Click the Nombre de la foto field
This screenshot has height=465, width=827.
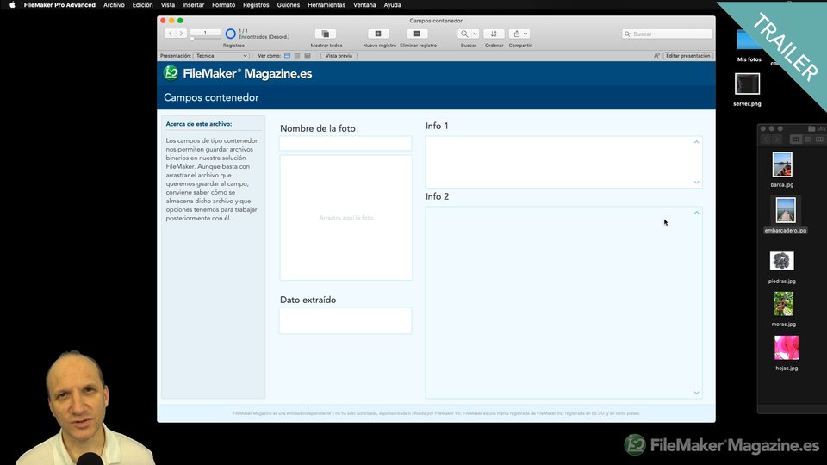click(x=345, y=144)
